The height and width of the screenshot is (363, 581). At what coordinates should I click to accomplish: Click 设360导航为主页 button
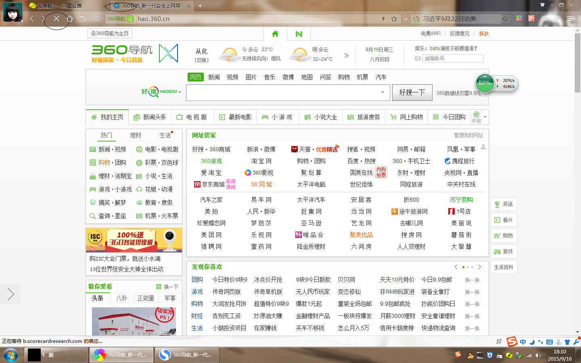click(110, 33)
